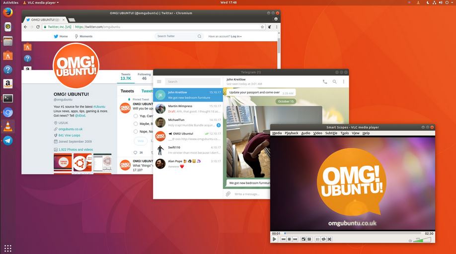Click the VLC play button
The height and width of the screenshot is (254, 456).
pos(275,239)
